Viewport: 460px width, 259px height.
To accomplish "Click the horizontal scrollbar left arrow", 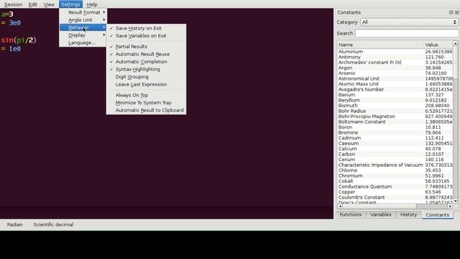I will pos(340,206).
